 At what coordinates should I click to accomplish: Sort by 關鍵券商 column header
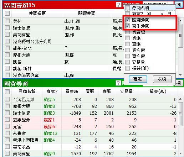[x=87, y=13]
